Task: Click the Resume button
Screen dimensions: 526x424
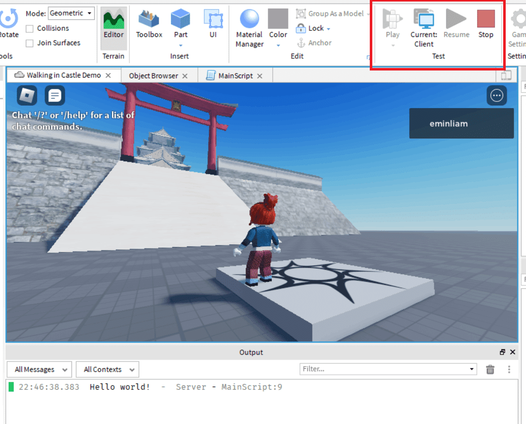Action: pos(456,23)
